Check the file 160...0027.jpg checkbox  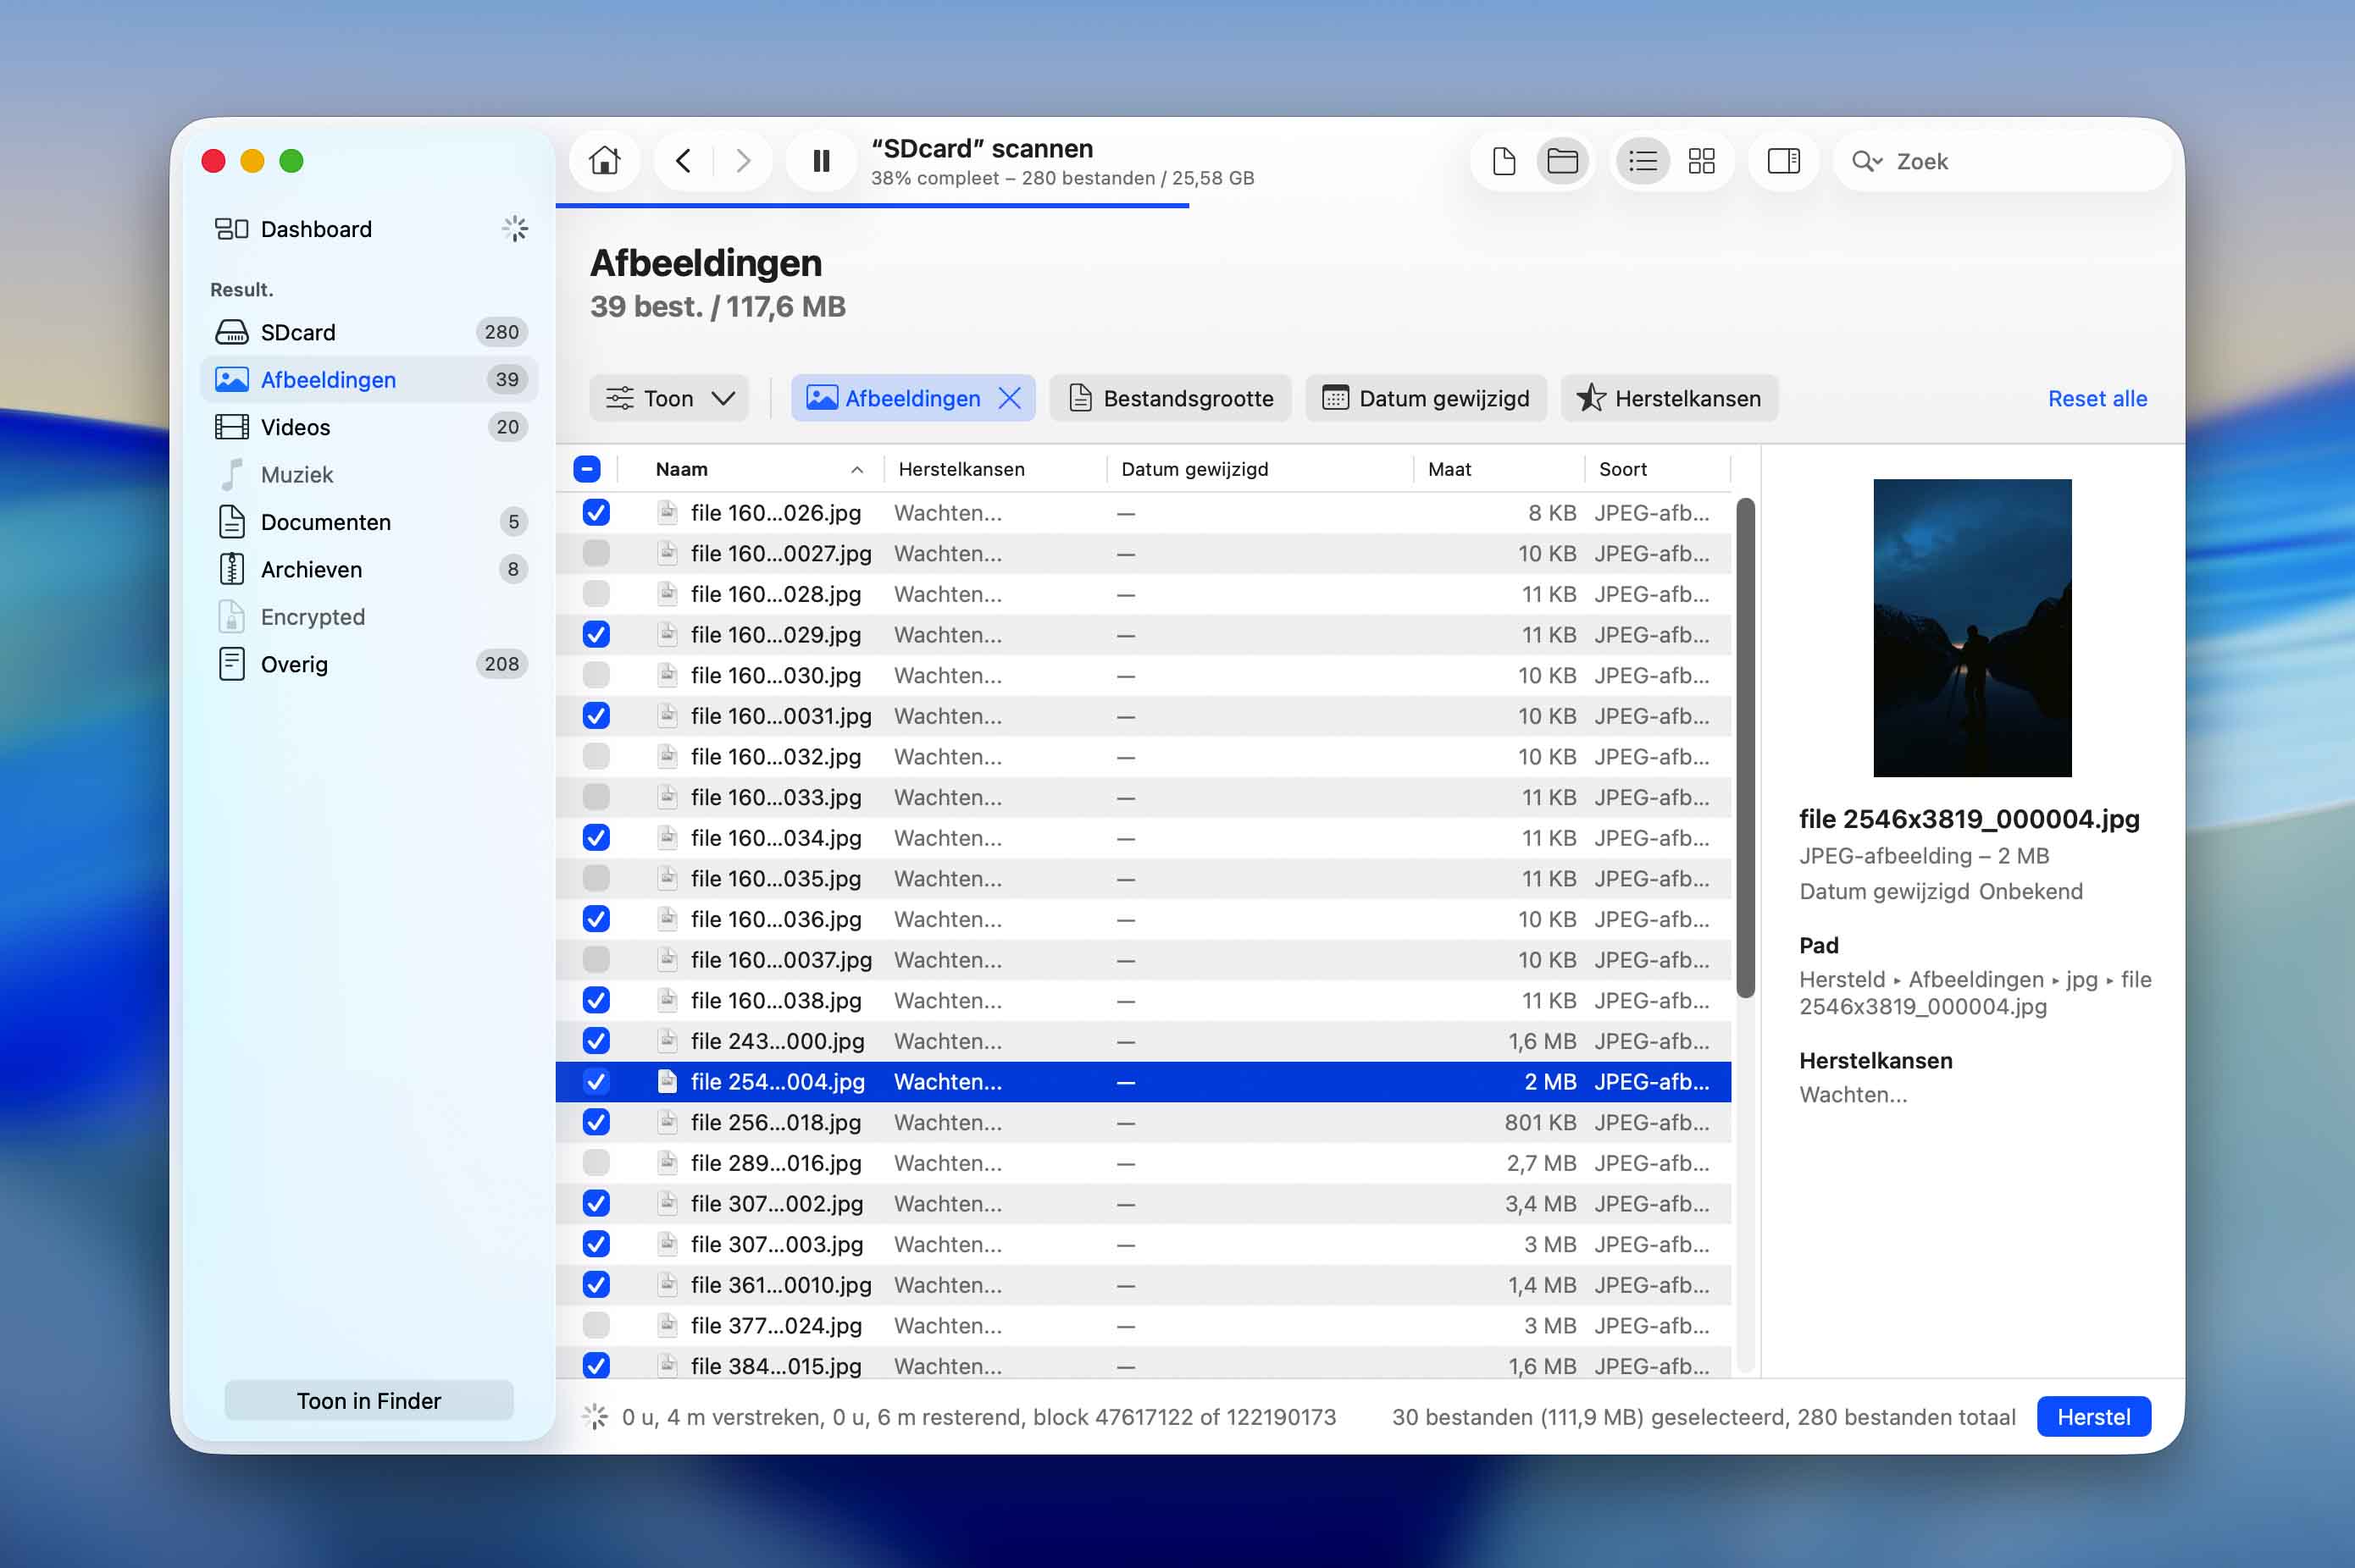[x=596, y=553]
